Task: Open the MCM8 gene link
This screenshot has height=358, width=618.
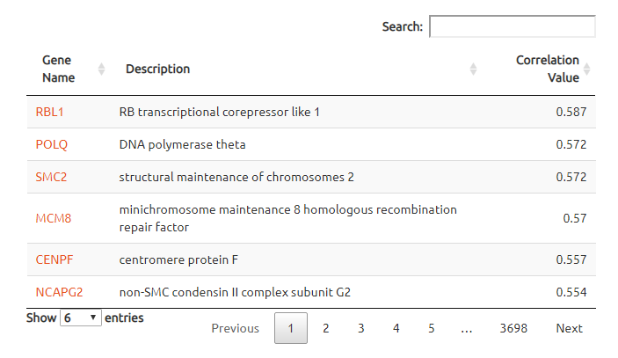Action: pyautogui.click(x=54, y=218)
